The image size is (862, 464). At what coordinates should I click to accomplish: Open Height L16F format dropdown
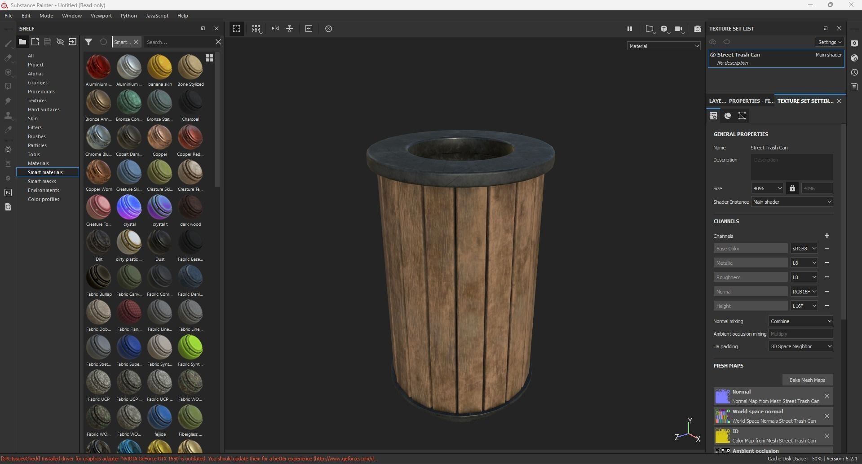pos(804,306)
